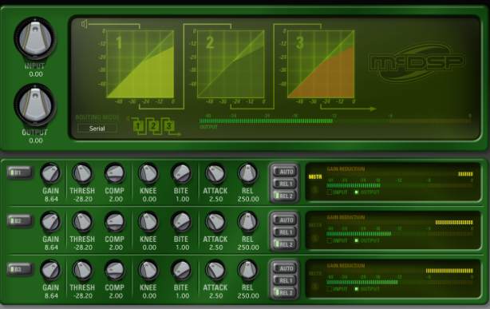Click the B2 ATTACK knob

[215, 222]
